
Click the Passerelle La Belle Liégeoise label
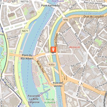tap(34, 99)
